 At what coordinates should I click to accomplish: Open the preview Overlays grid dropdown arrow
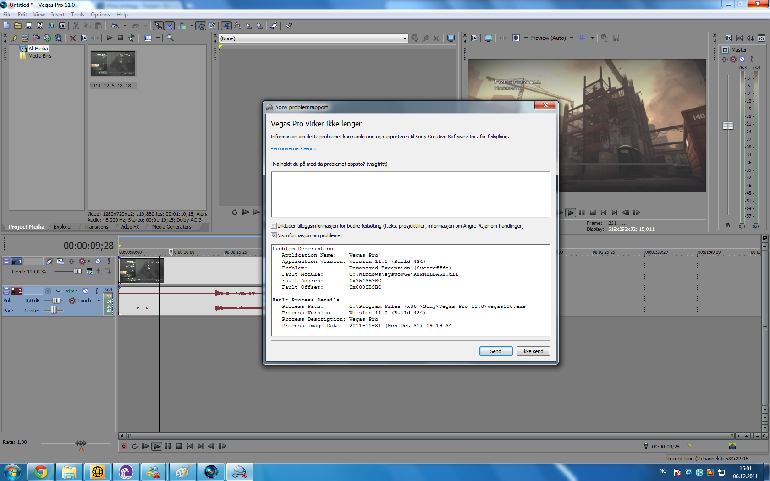pyautogui.click(x=592, y=38)
